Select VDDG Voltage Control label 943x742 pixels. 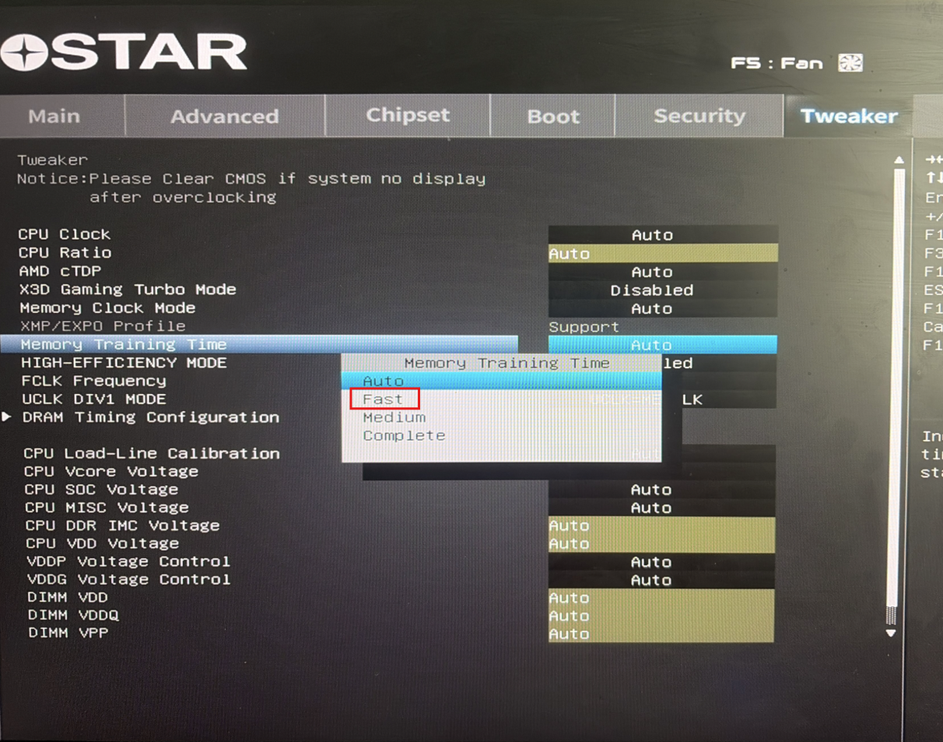pyautogui.click(x=128, y=579)
